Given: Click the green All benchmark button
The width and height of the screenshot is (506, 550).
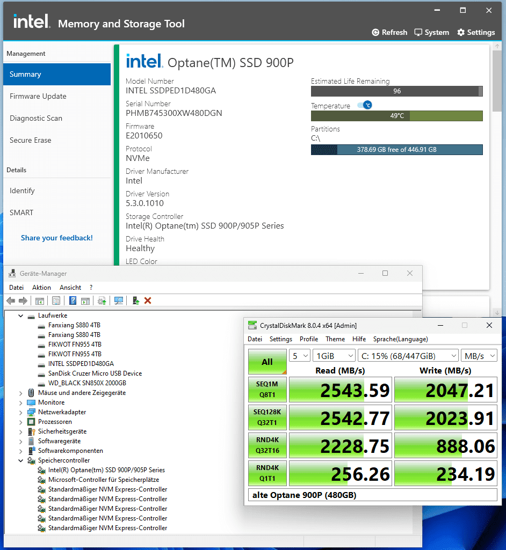Looking at the screenshot, I should coord(267,362).
